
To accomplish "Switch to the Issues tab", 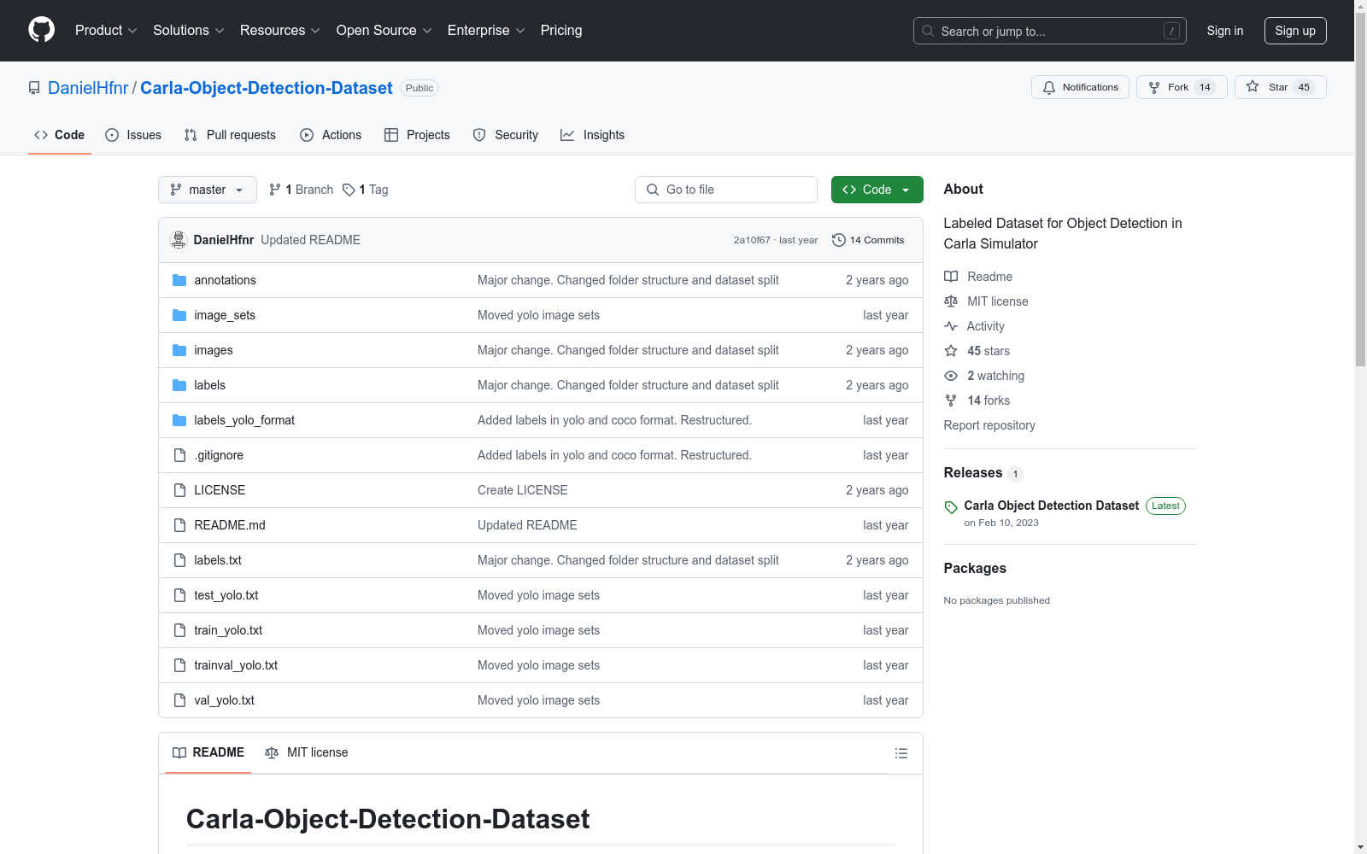I will tap(133, 135).
